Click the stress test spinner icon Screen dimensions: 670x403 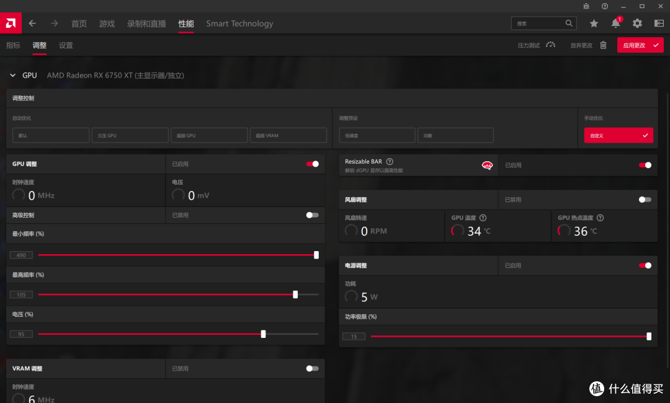[x=550, y=45]
